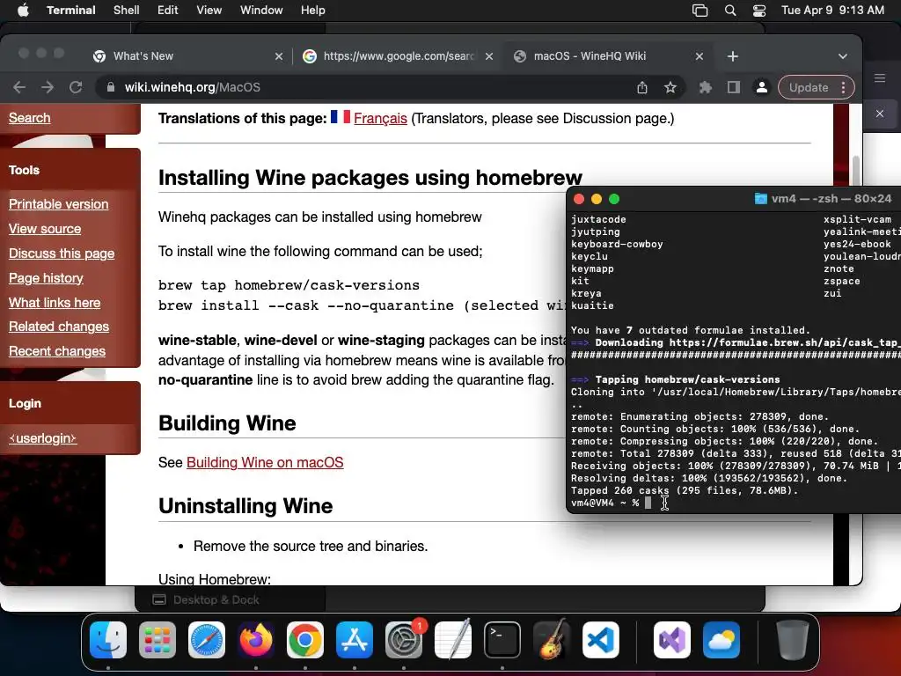Click the Chrome Update button

(x=809, y=87)
